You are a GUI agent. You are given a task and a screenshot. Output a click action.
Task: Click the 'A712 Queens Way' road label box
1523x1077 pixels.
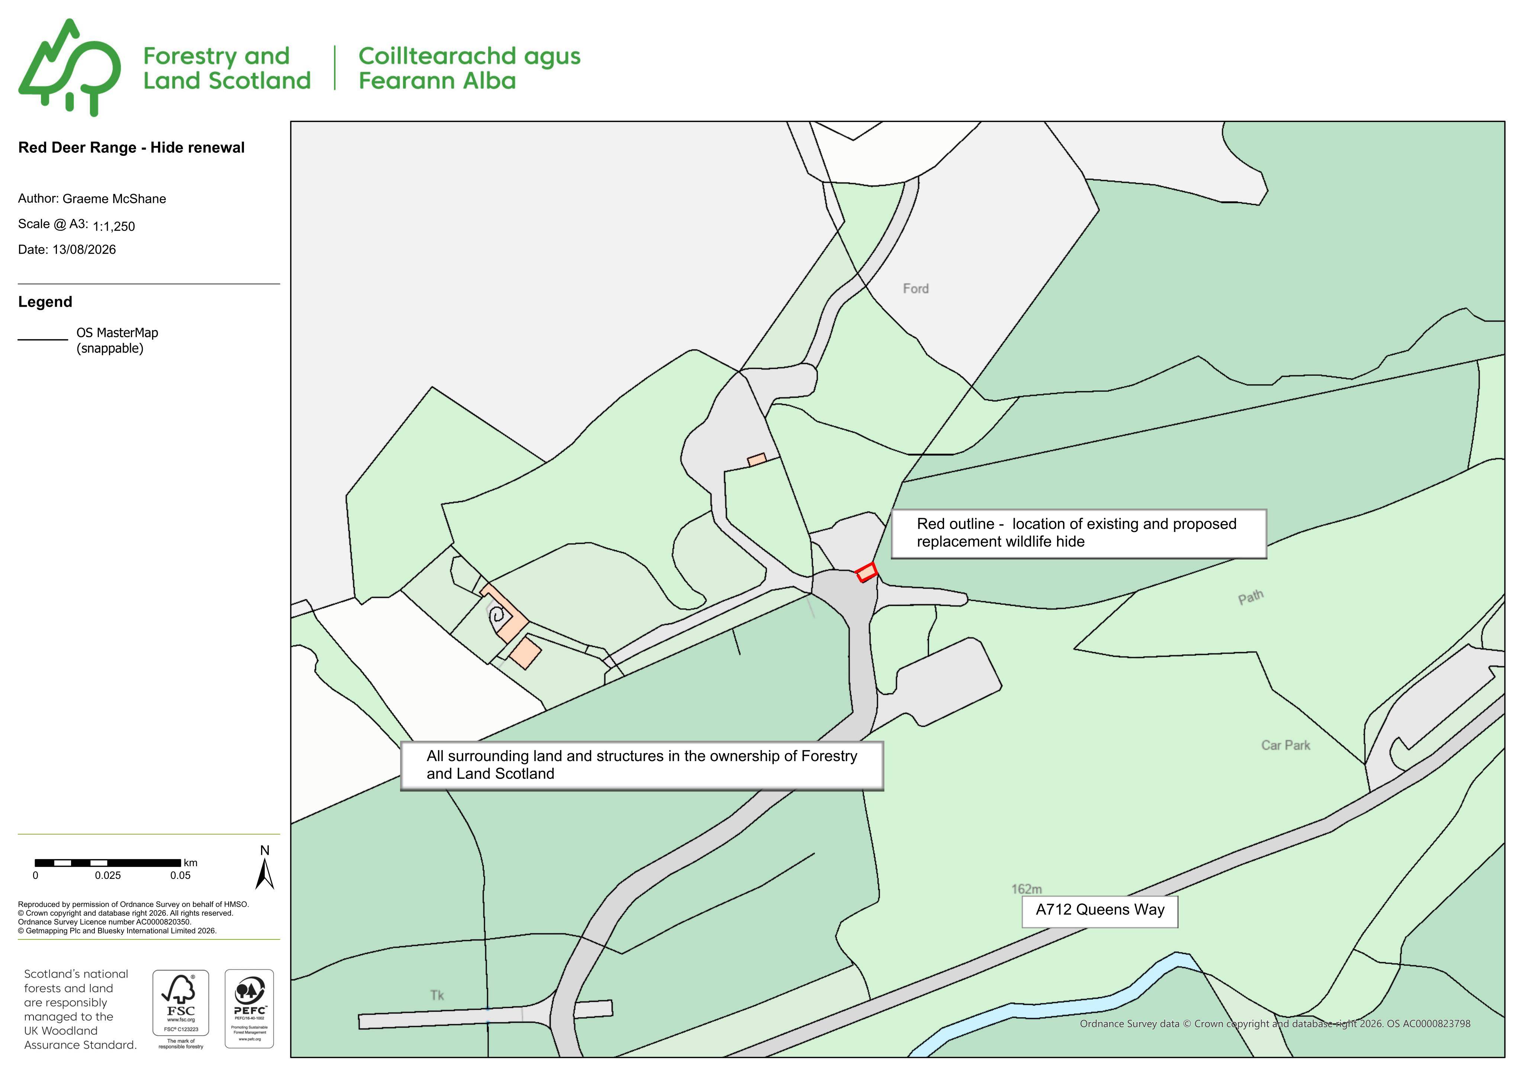coord(1100,912)
